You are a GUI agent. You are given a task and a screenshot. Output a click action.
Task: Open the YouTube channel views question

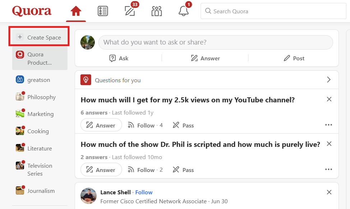188,100
